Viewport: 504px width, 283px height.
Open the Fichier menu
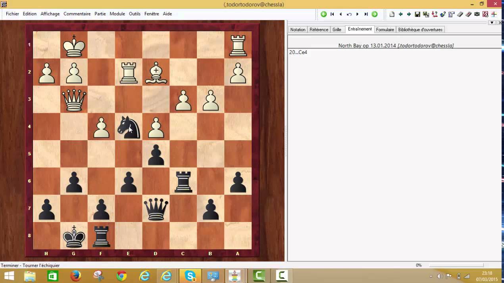click(12, 14)
